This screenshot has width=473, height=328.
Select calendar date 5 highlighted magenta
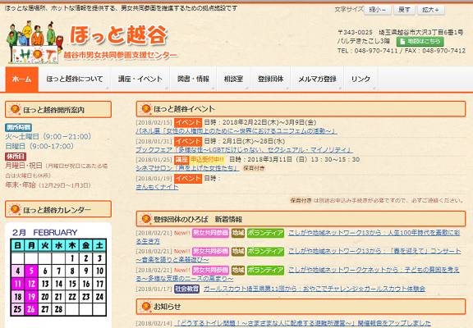point(31,271)
